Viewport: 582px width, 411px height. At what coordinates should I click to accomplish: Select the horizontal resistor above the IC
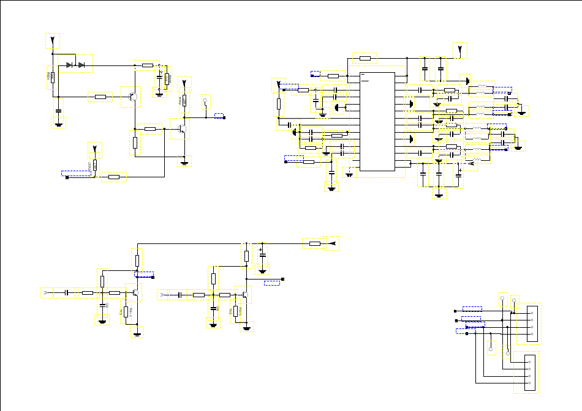pos(365,58)
